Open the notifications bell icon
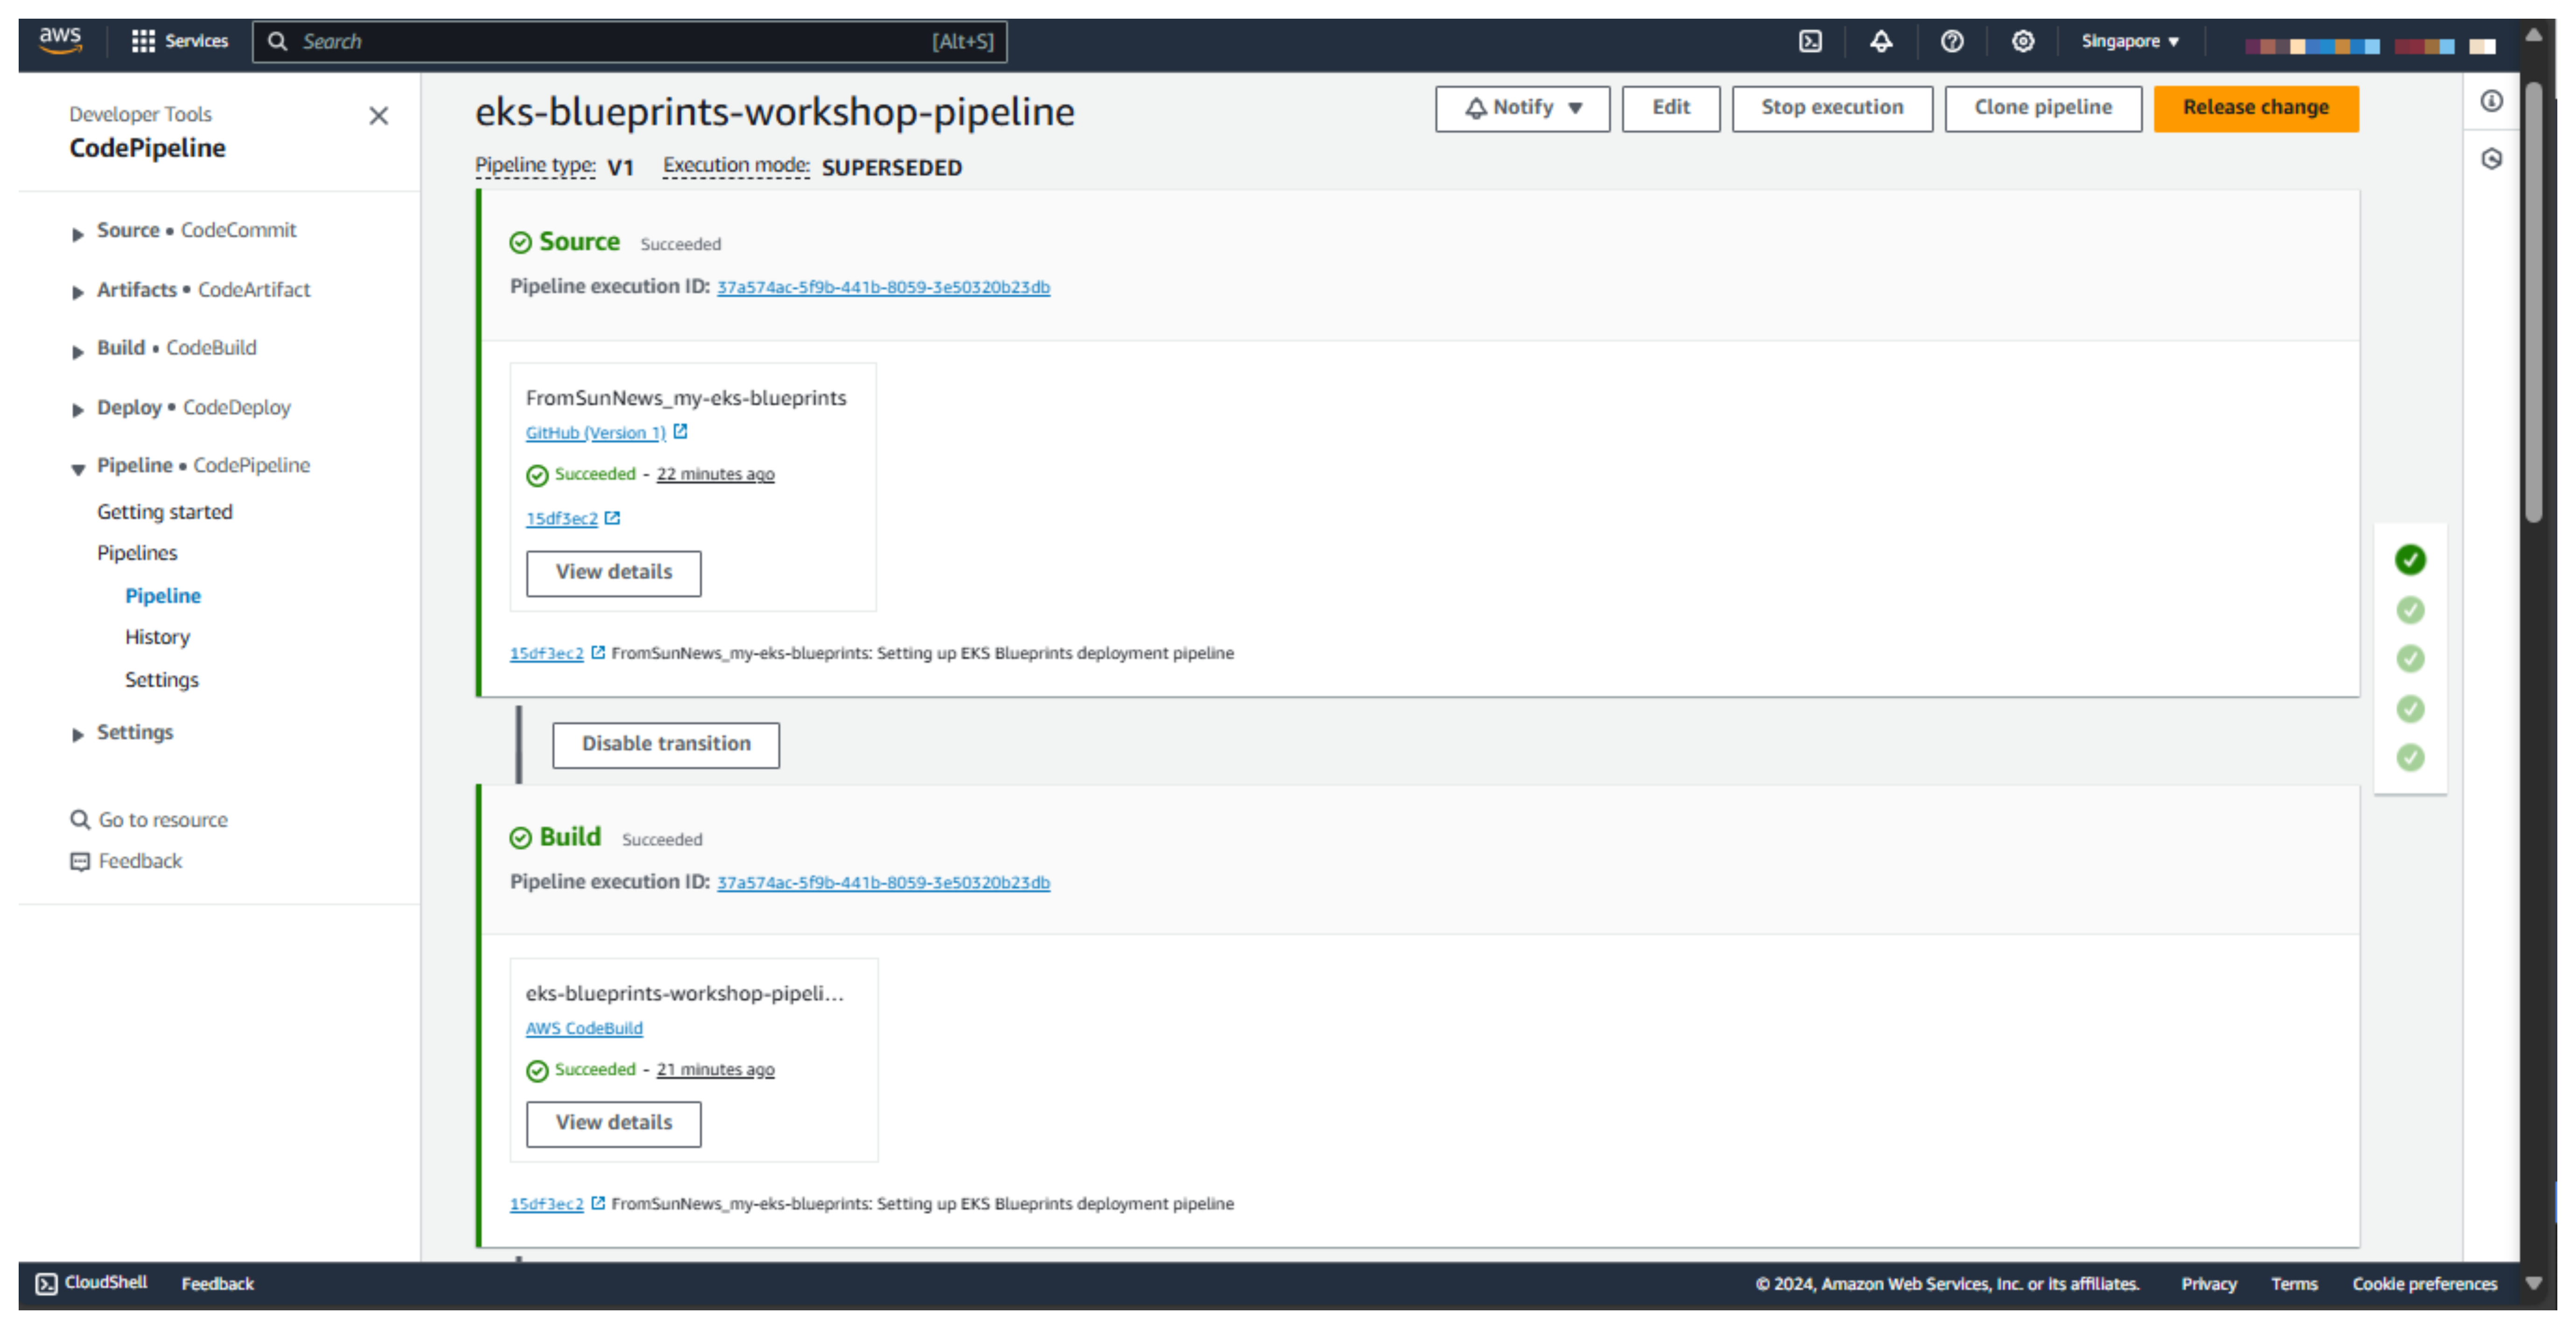 point(1881,41)
